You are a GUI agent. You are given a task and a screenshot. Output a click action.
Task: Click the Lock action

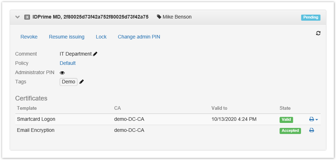101,37
